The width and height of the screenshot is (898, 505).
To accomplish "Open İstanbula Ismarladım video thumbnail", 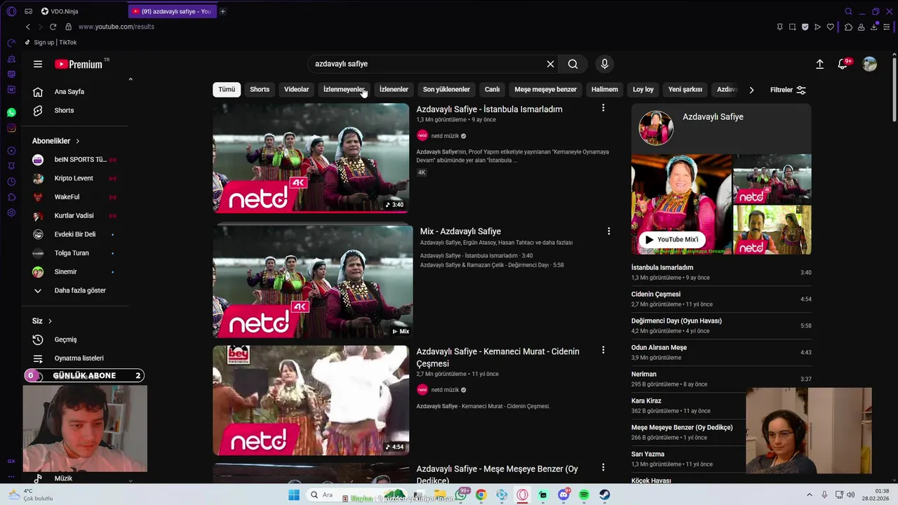I will (x=311, y=158).
